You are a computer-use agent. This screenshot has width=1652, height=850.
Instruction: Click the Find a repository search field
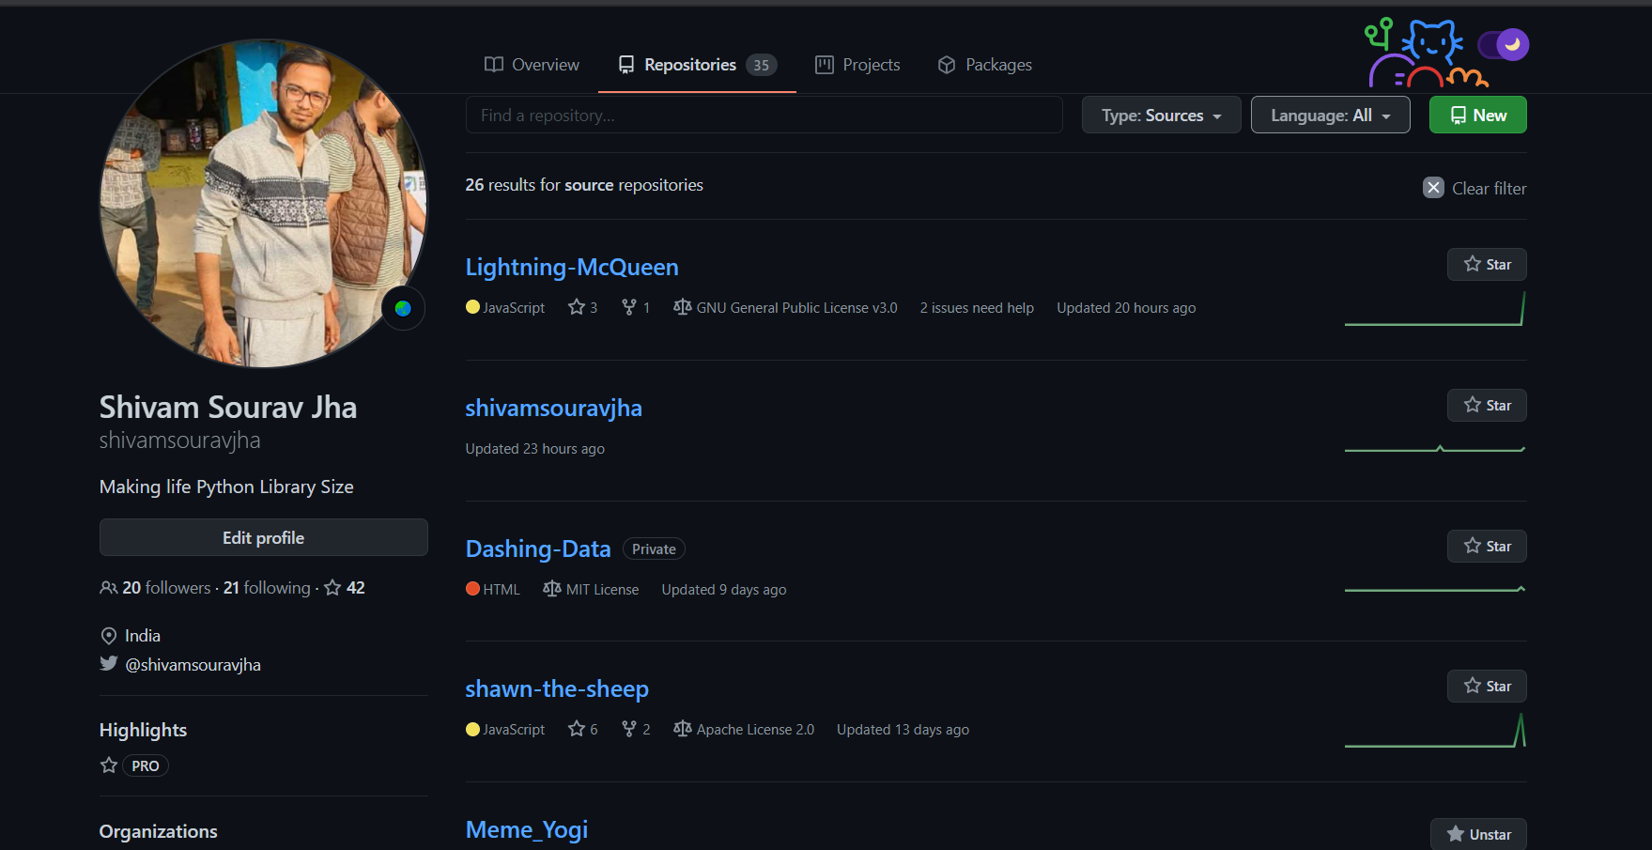click(x=764, y=115)
